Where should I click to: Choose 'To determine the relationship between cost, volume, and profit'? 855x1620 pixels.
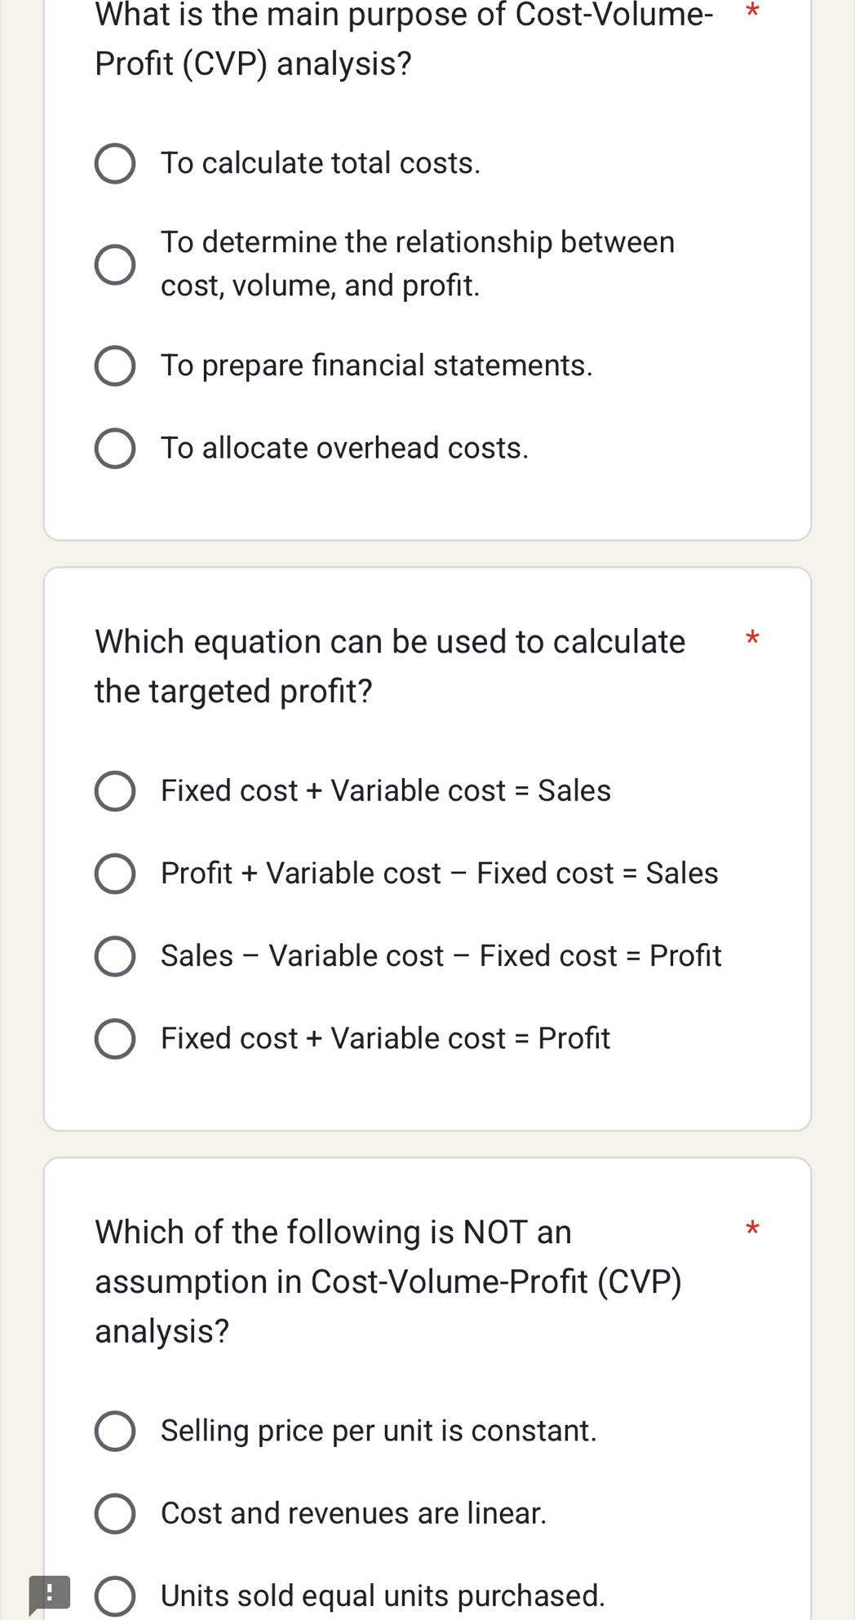pos(115,264)
